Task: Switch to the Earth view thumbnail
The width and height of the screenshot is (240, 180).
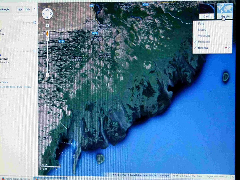Action: coord(207,11)
